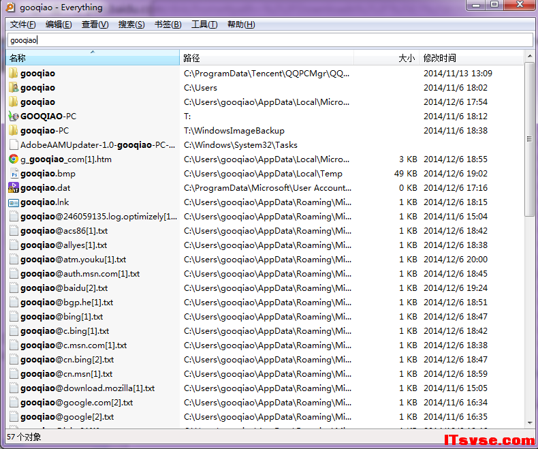Click the gooqiao.dat file icon
Viewport: 538px width, 449px height.
click(14, 188)
